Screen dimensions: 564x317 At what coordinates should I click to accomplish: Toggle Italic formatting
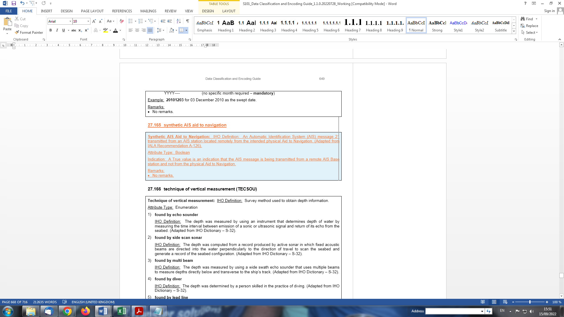(57, 30)
